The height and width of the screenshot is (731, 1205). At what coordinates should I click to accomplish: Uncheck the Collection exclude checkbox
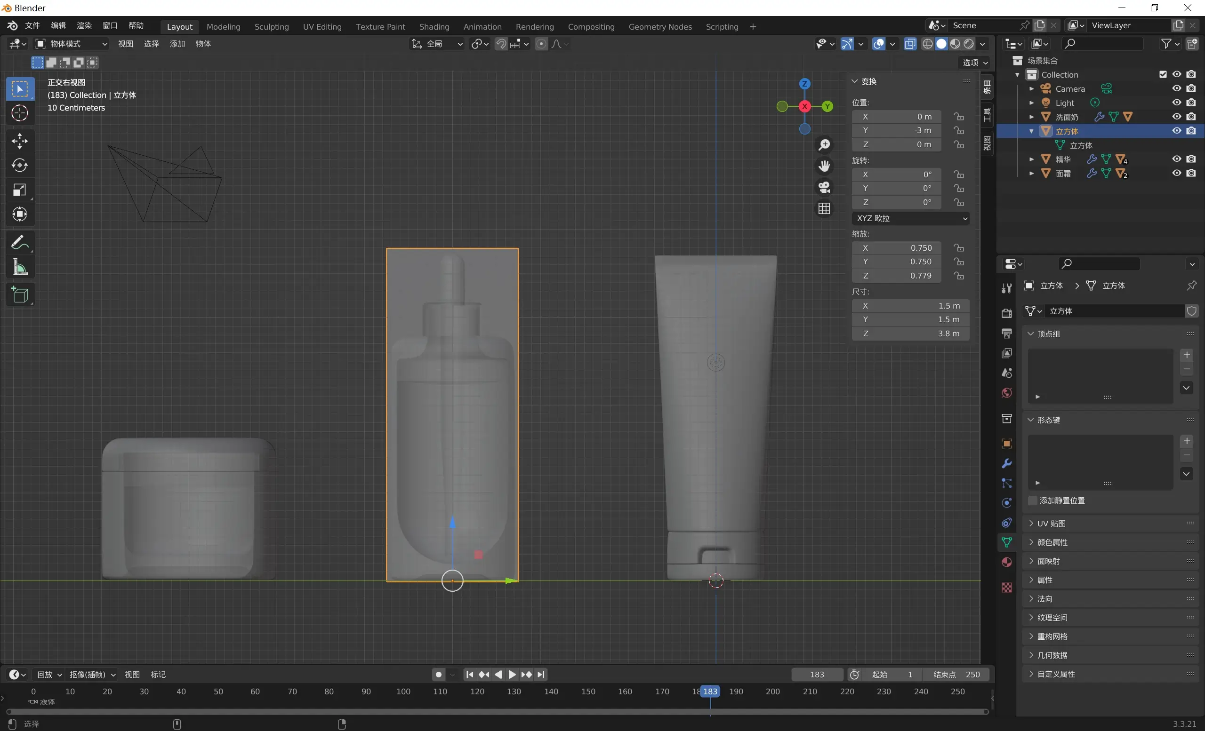coord(1163,74)
